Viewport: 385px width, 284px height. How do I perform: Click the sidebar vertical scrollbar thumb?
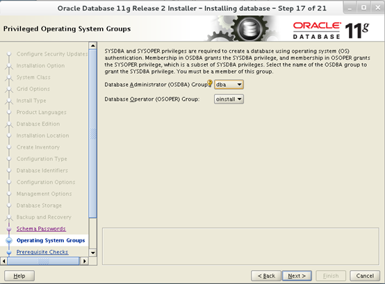pos(93,133)
